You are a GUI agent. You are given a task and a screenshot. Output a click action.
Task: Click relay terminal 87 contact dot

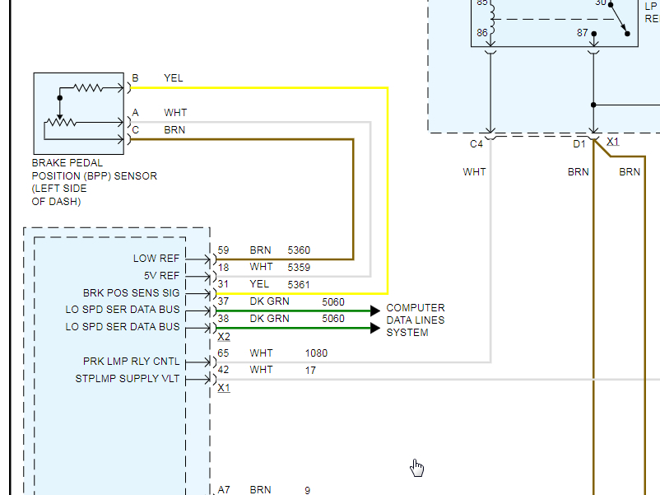point(593,34)
